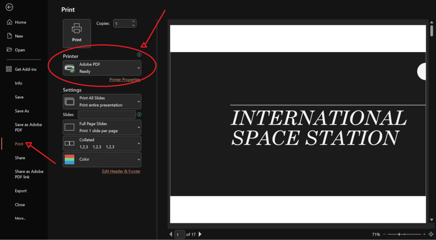Viewport: 436px width, 240px height.
Task: Click the info icon beside Slides field
Action: [139, 114]
